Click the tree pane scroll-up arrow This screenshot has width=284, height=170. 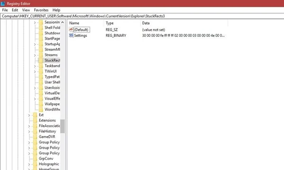[x=62, y=22]
